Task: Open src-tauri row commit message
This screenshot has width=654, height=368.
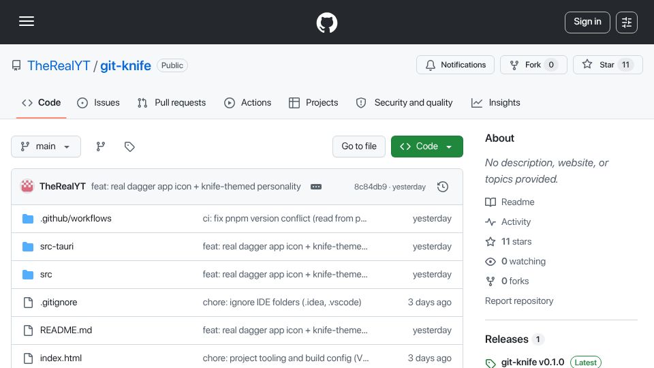Action: coord(285,247)
